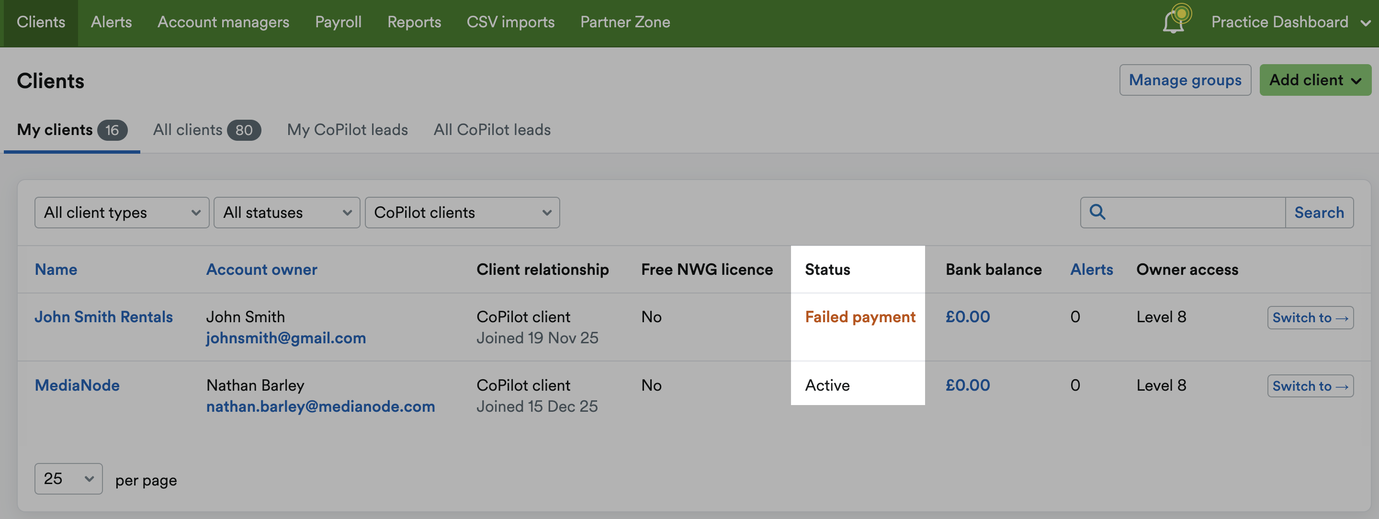This screenshot has width=1379, height=519.
Task: Click the Free NWG licence header
Action: coord(707,269)
